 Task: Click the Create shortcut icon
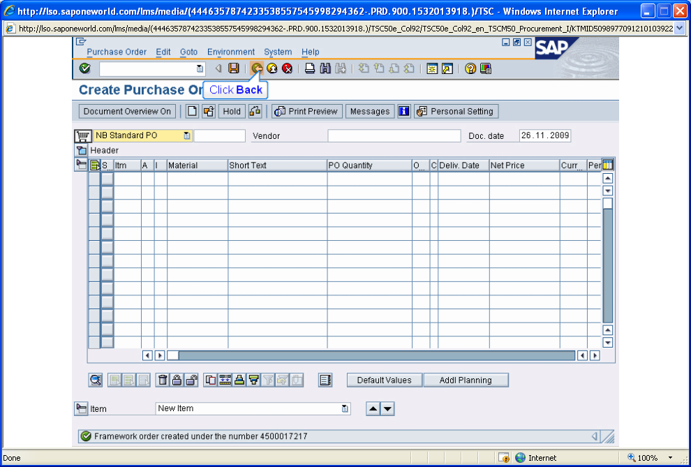pyautogui.click(x=447, y=68)
